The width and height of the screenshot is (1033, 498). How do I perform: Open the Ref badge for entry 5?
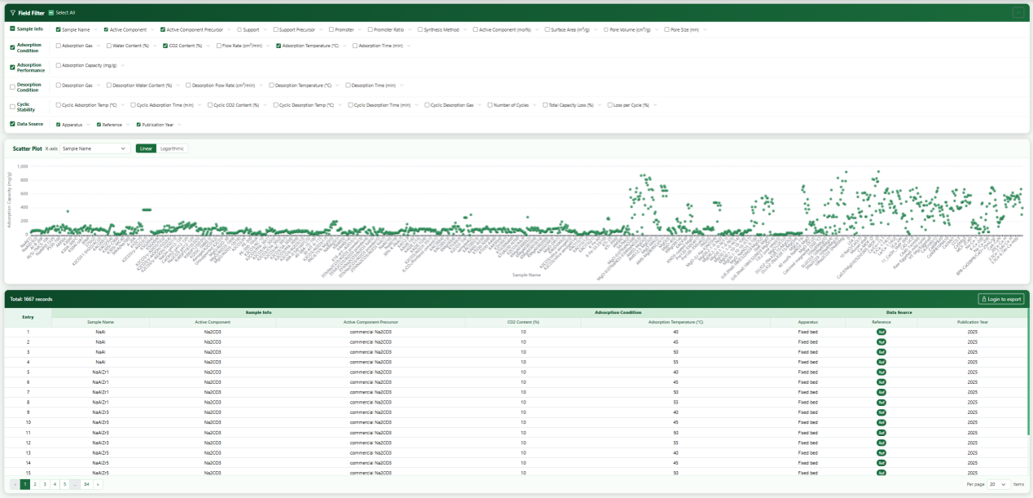881,372
